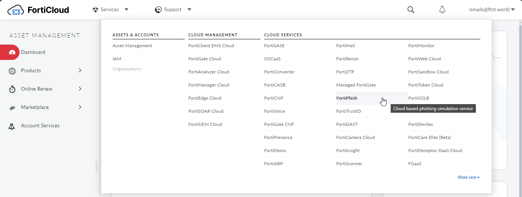
Task: Select FortiDevSec cloud service
Action: pyautogui.click(x=421, y=124)
